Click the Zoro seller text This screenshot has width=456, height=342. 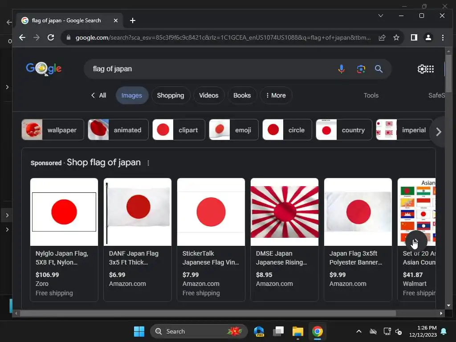(42, 284)
